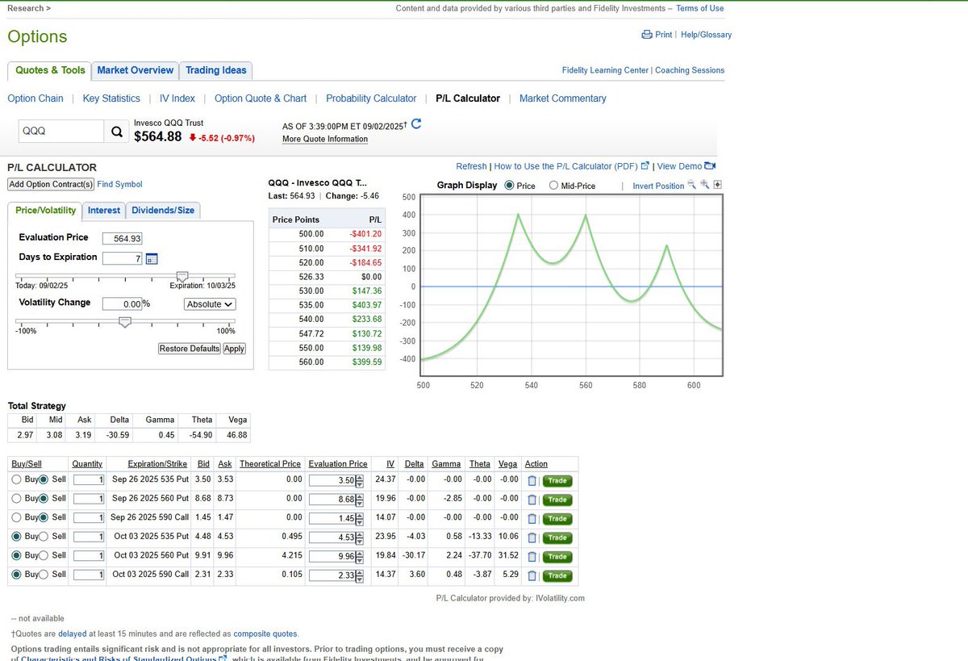The image size is (968, 661).
Task: Click the Days to Expiration slider handle
Action: pyautogui.click(x=182, y=277)
